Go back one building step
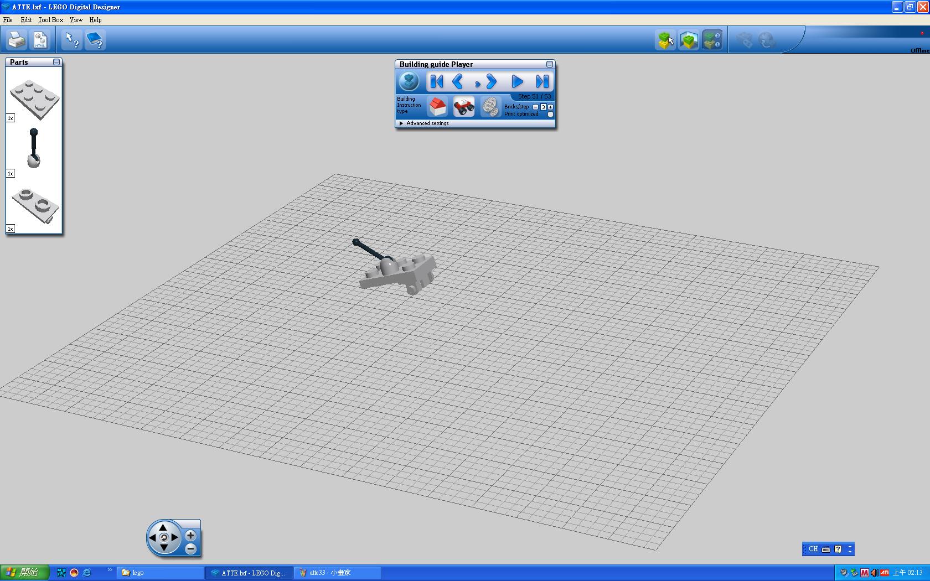 pyautogui.click(x=458, y=82)
